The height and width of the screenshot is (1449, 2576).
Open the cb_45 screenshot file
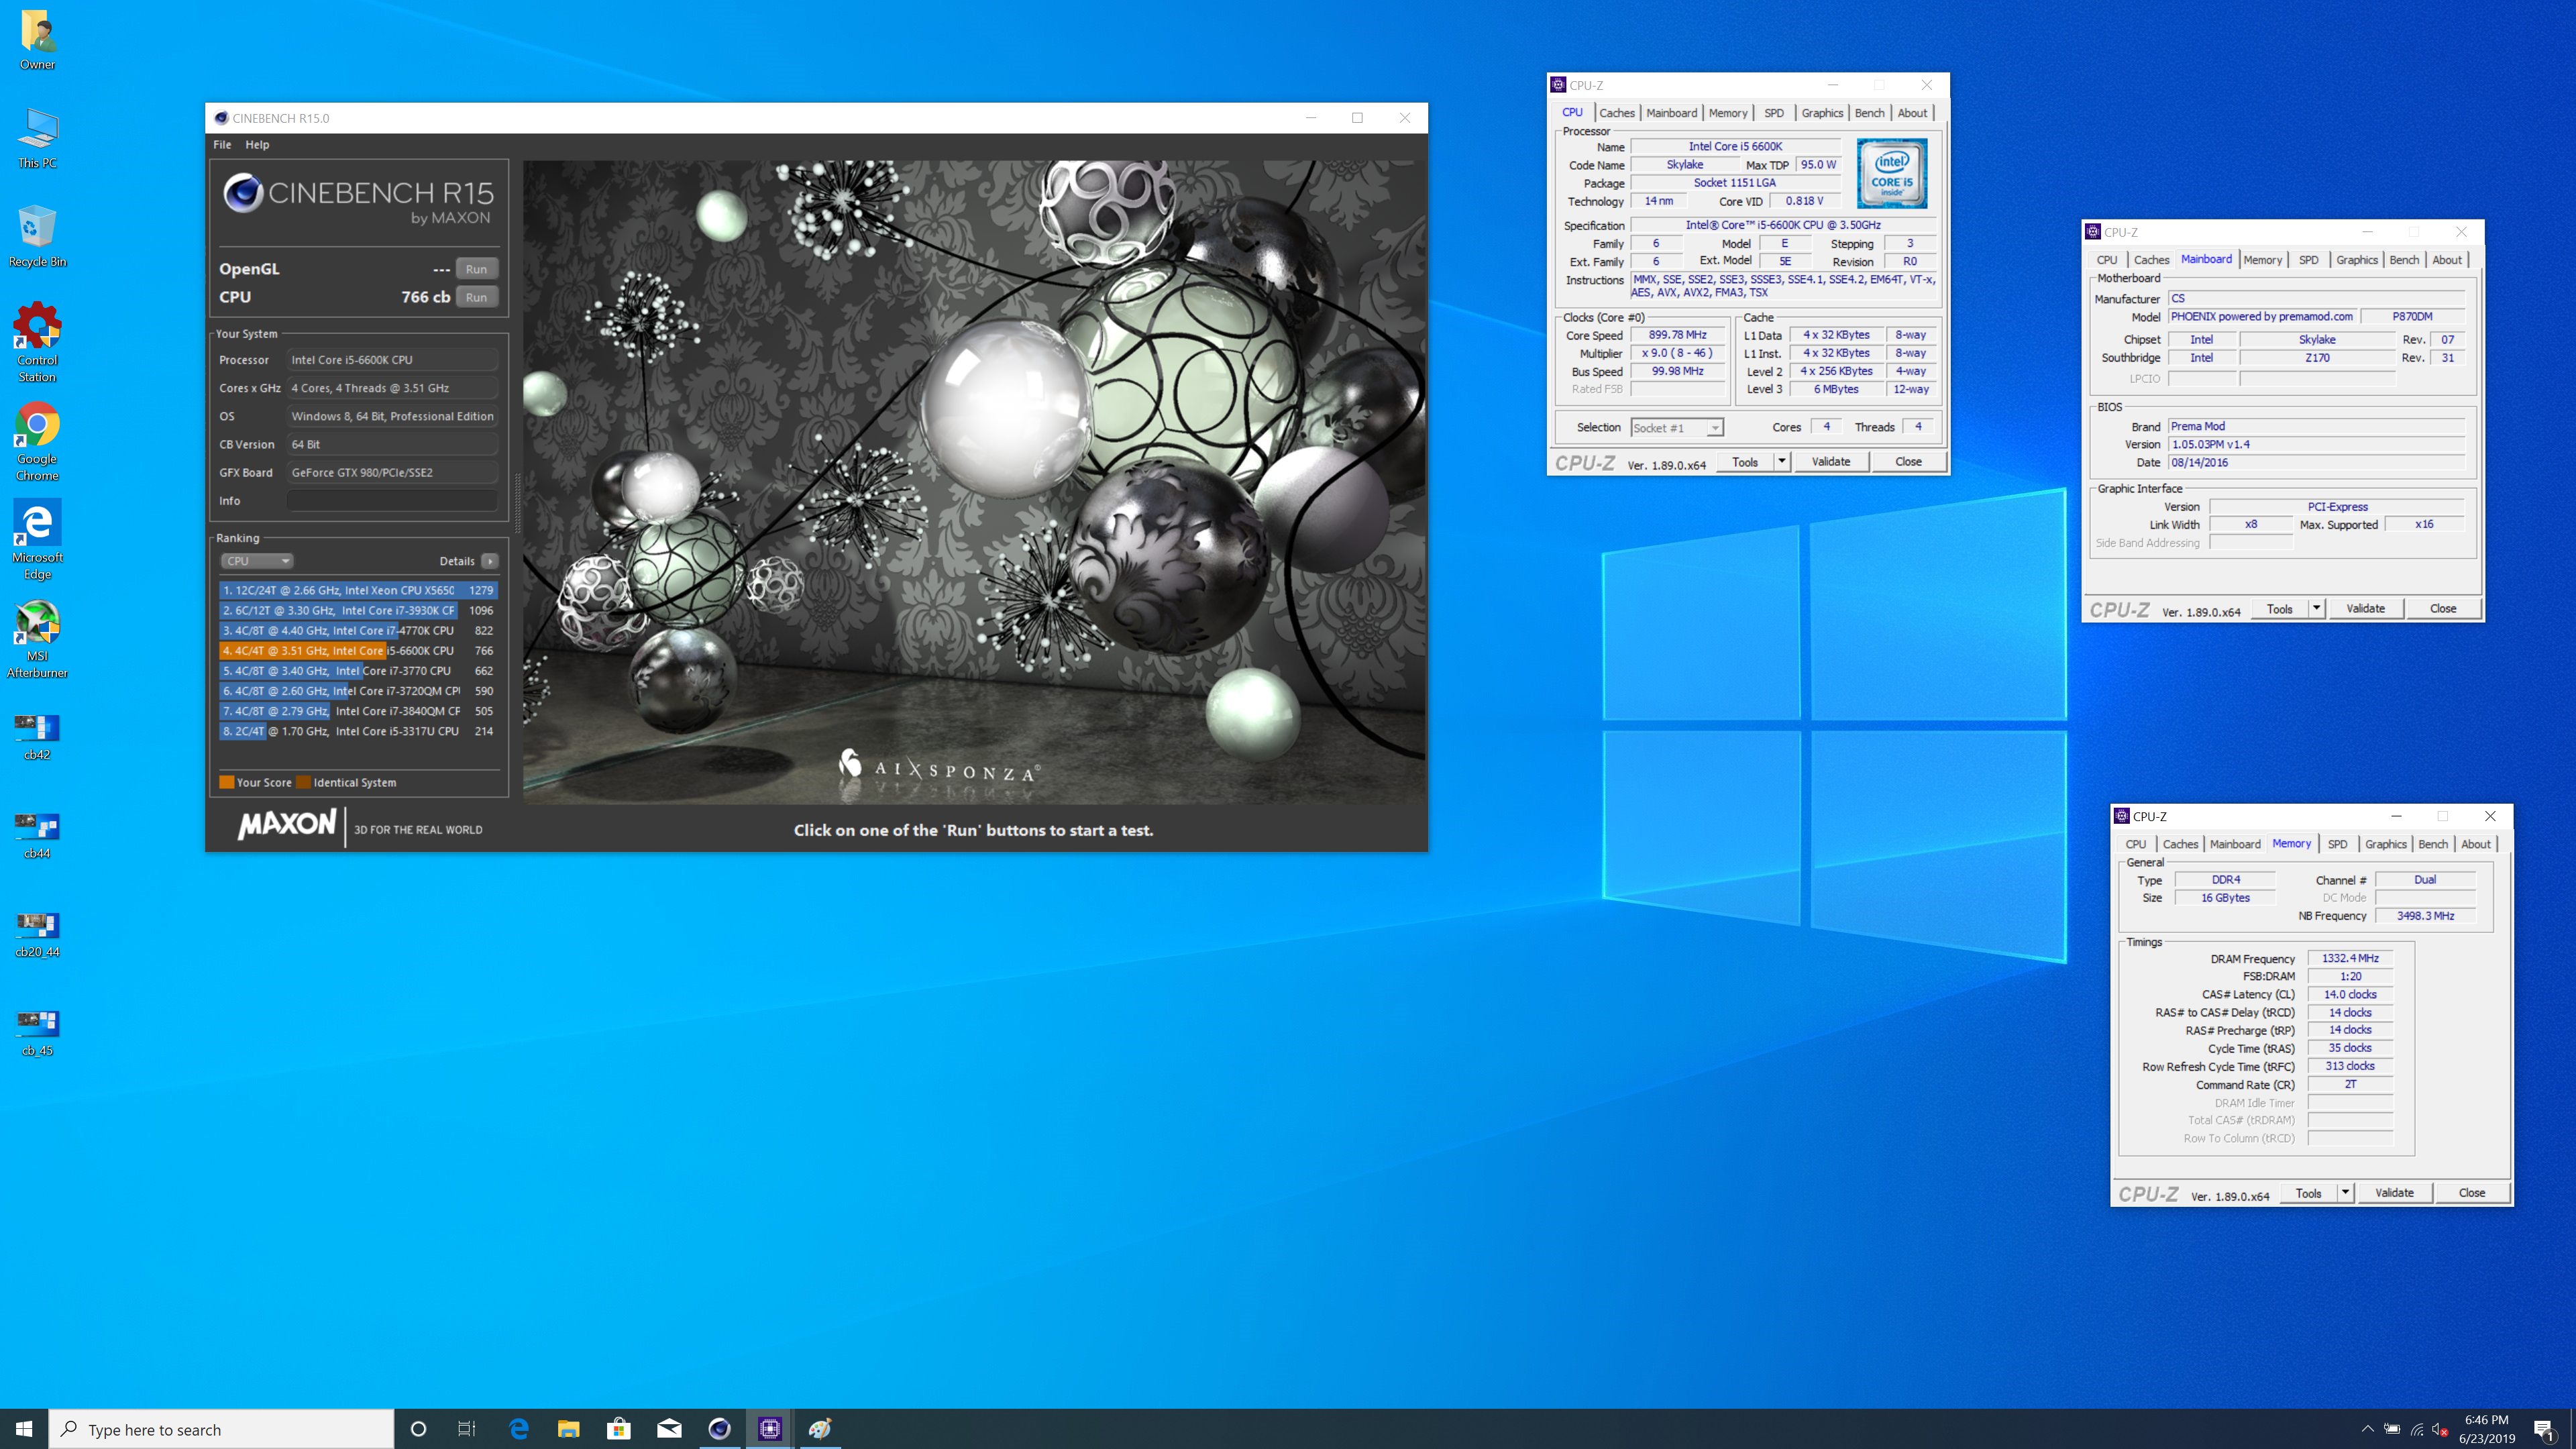coord(37,1033)
